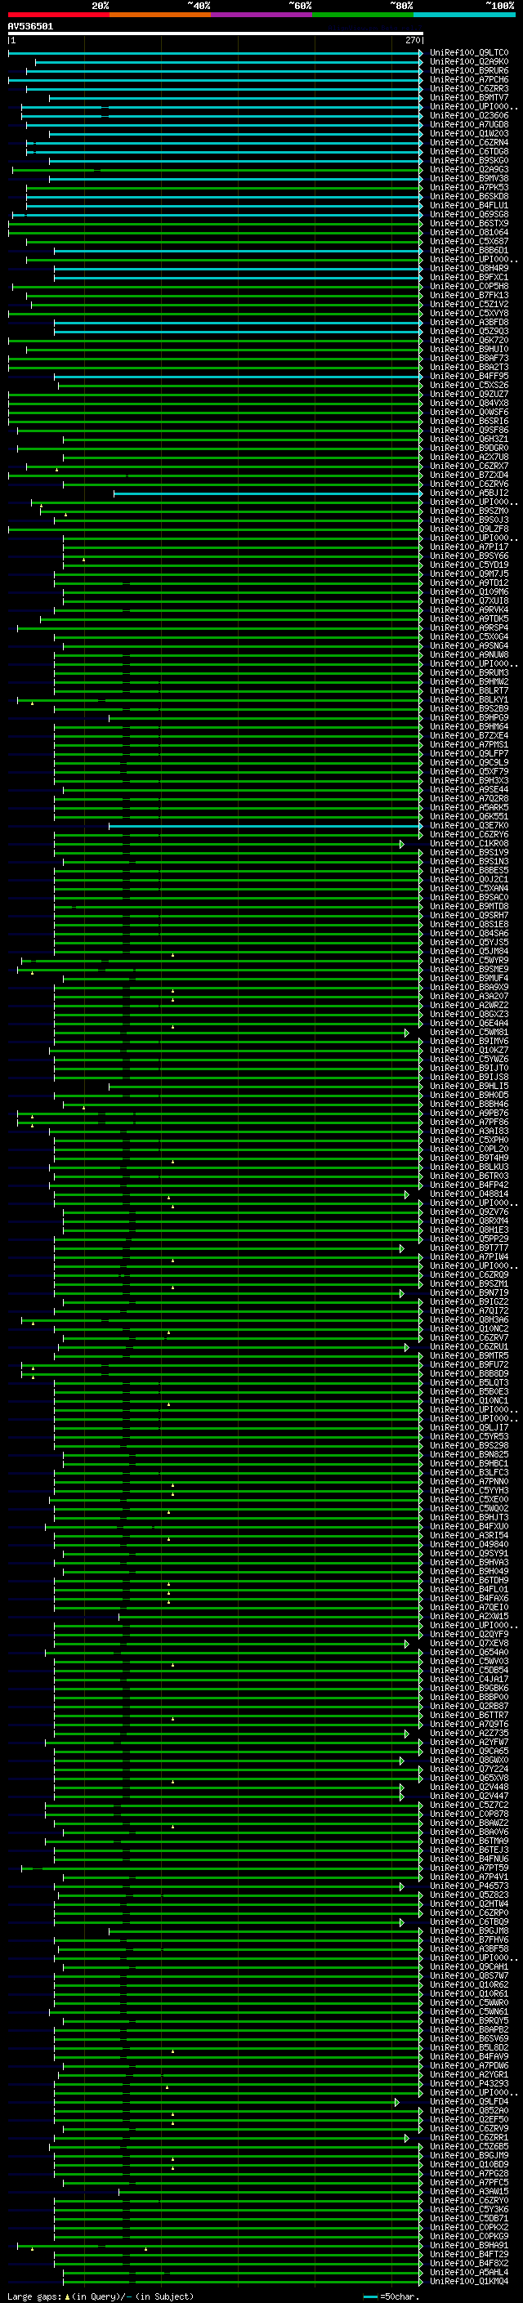Select hit UniRef100_C6TDG8

click(x=469, y=152)
